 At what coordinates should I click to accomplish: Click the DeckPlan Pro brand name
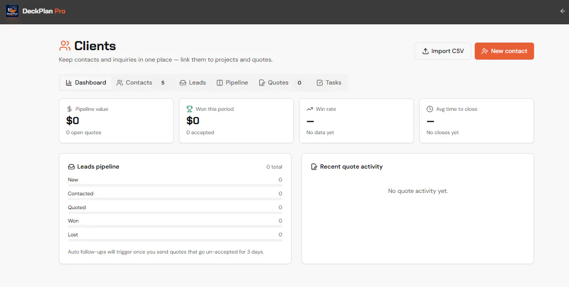44,11
